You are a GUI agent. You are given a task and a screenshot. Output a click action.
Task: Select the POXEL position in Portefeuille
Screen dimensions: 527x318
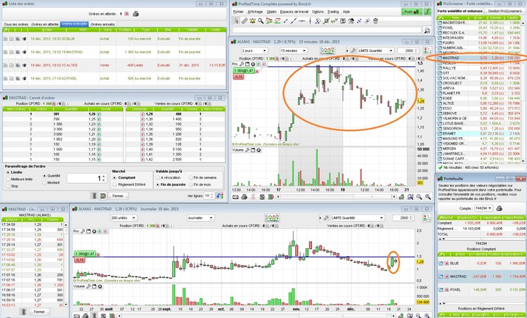click(481, 290)
